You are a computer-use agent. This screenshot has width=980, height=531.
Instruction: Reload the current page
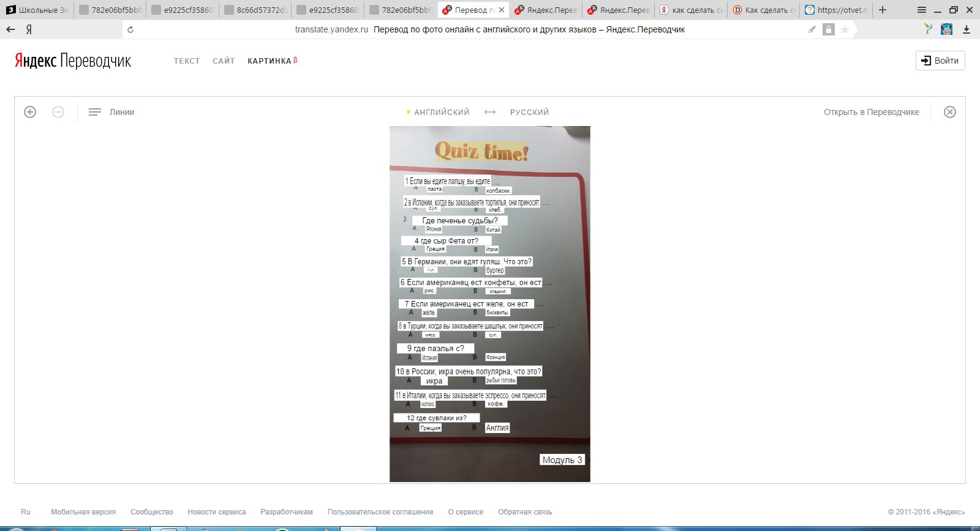130,29
